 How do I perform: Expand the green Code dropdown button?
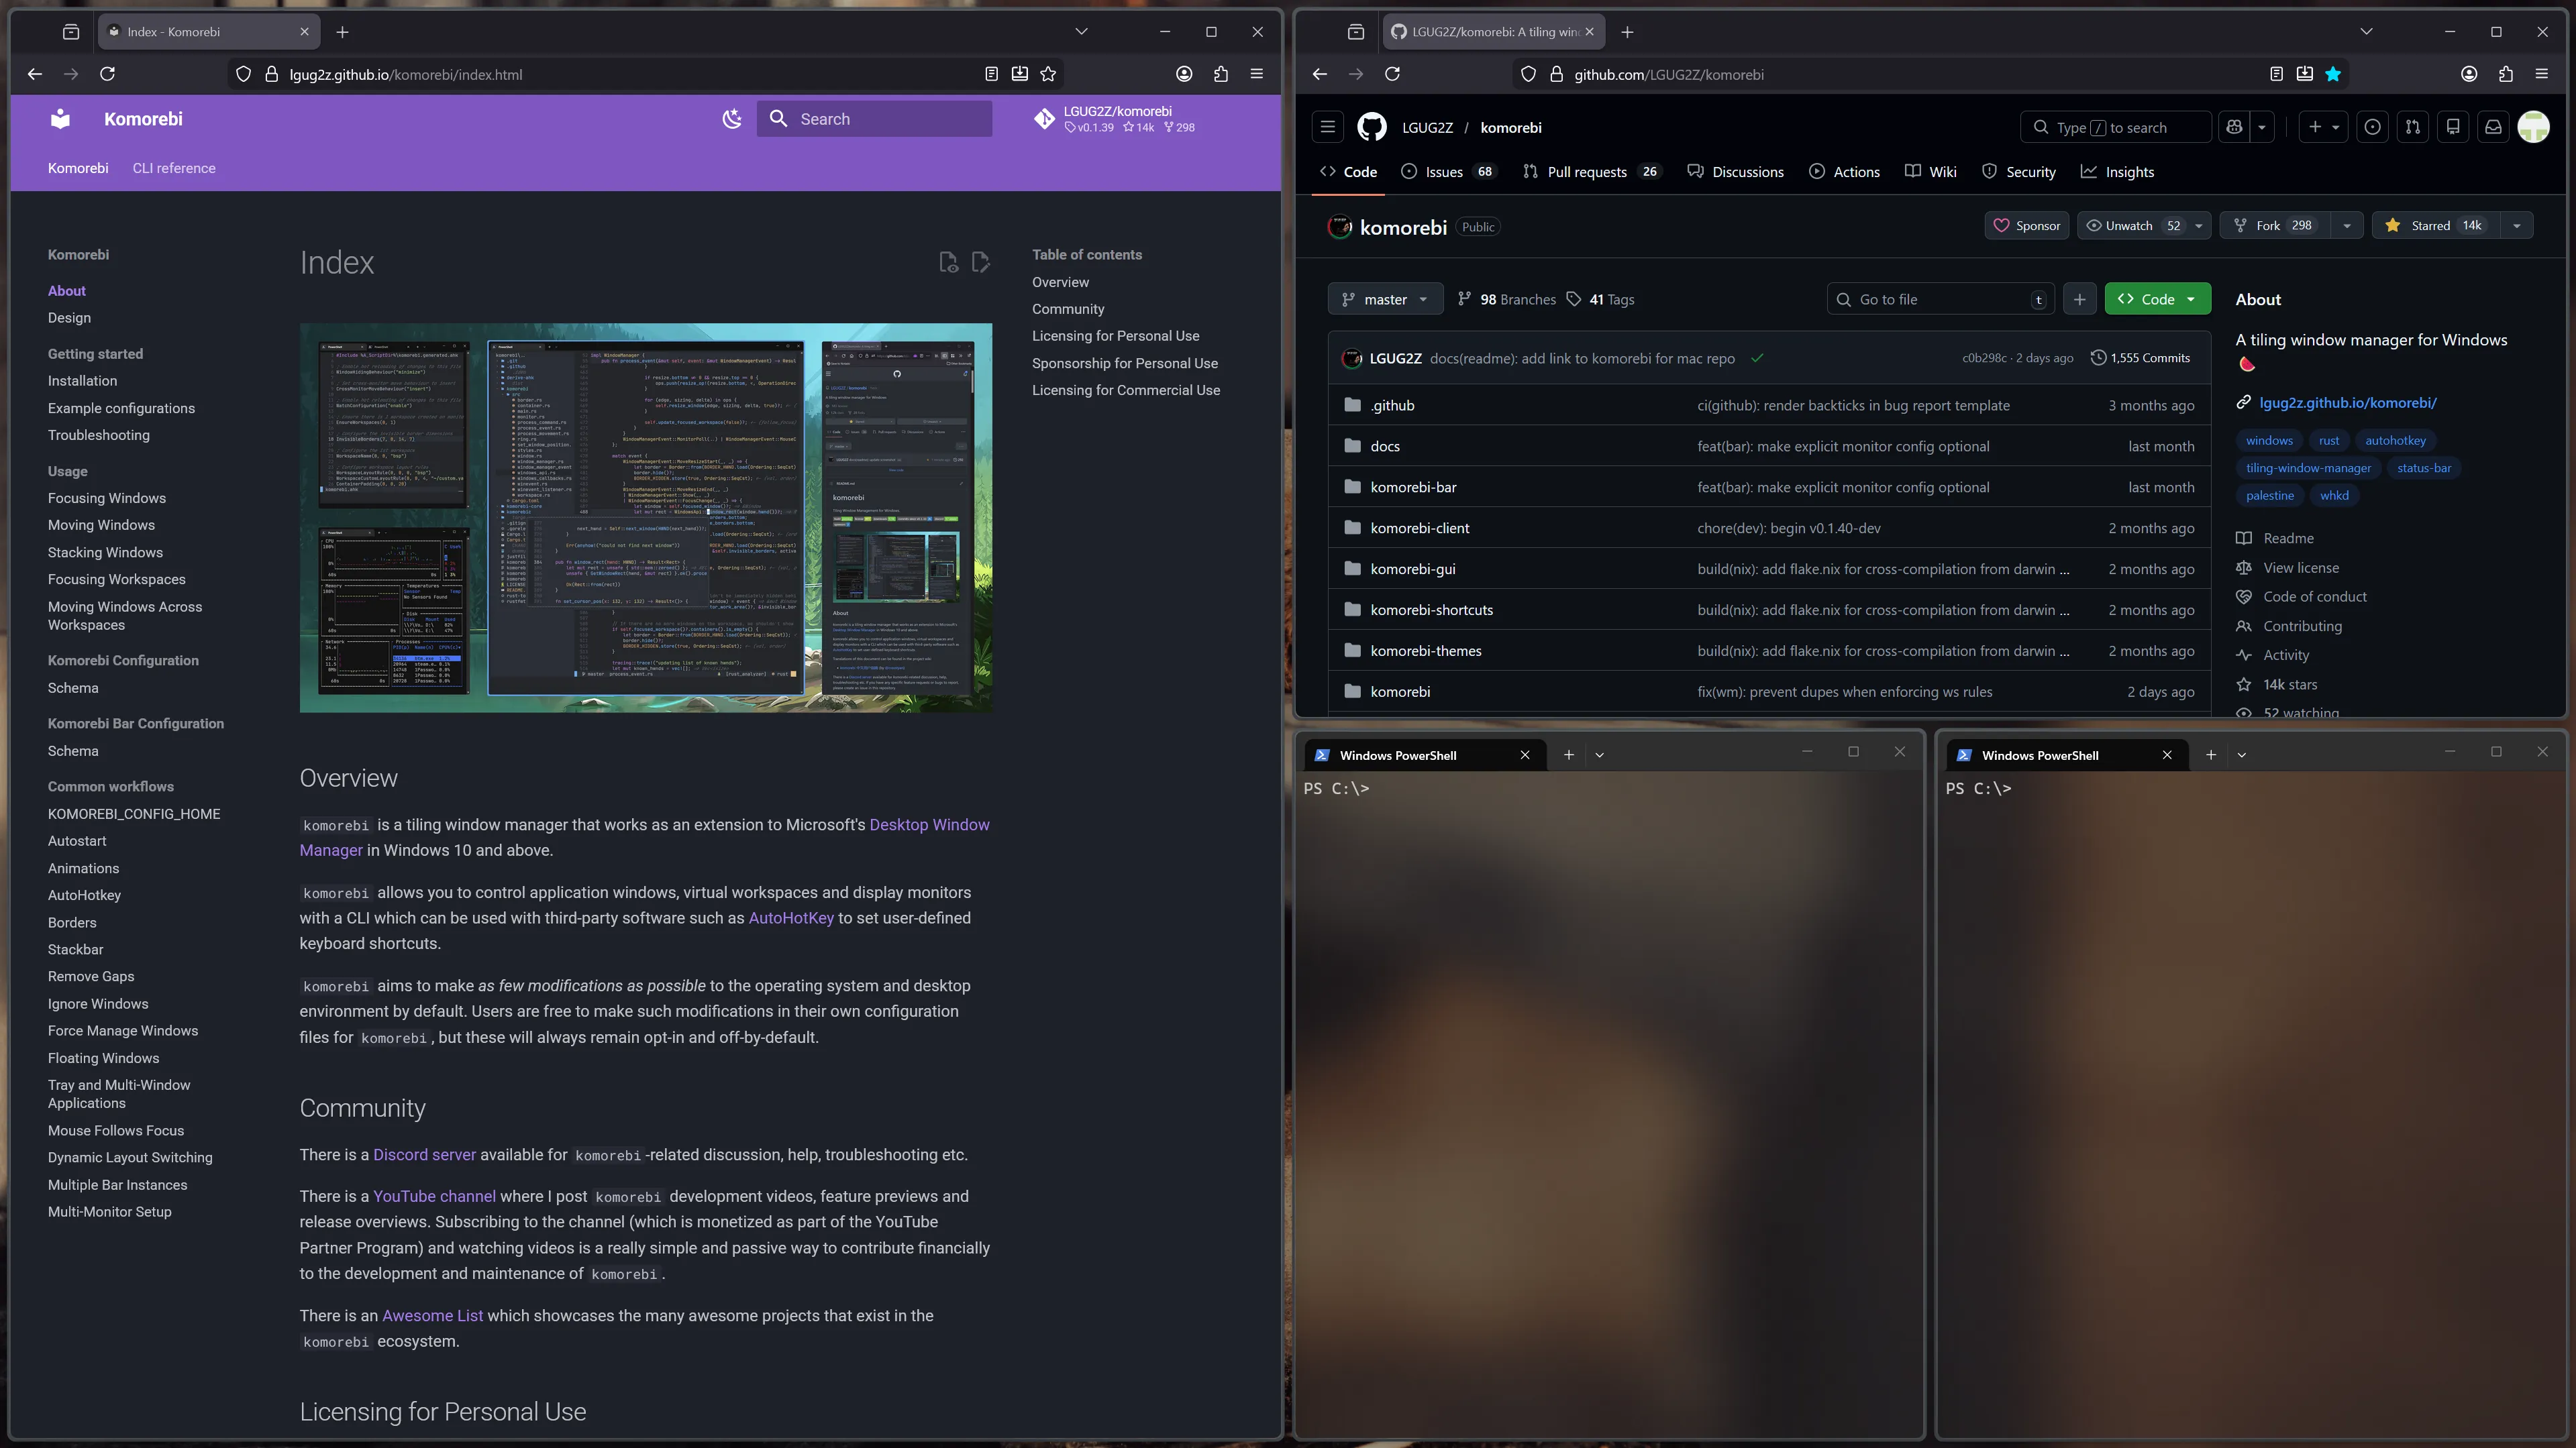pos(2157,299)
